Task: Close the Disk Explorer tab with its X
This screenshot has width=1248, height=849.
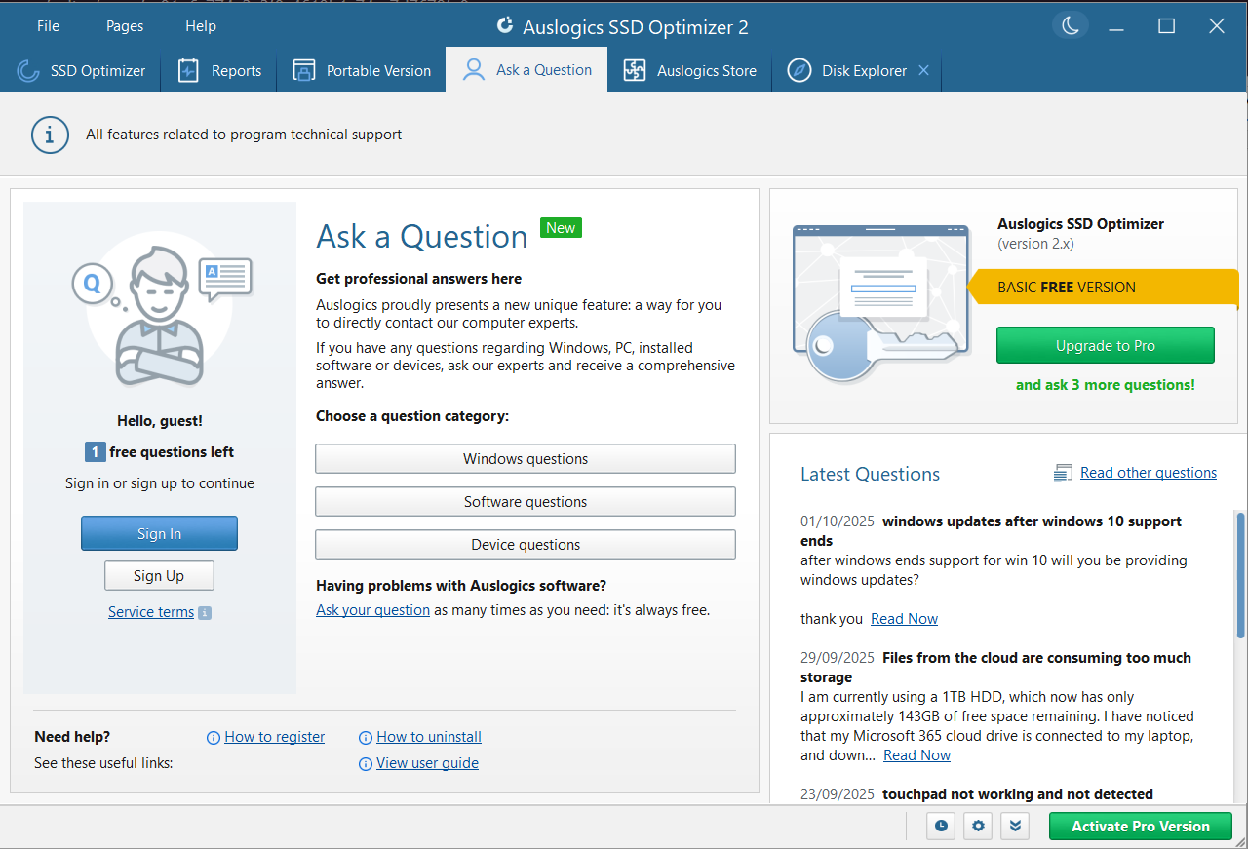Action: pos(923,70)
